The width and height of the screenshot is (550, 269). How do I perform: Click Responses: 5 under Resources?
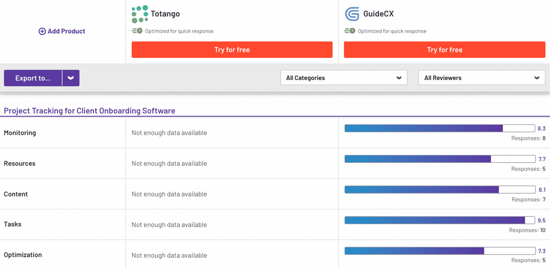pos(529,169)
